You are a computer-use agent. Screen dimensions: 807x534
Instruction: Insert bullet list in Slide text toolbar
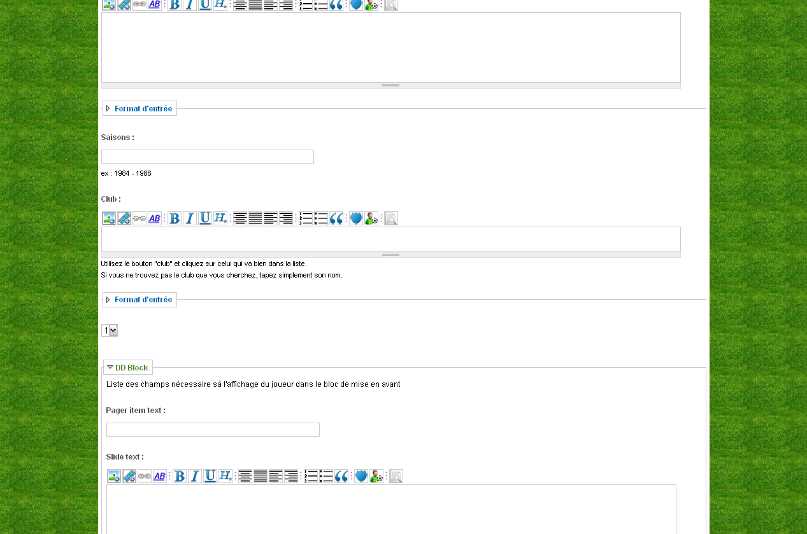(326, 476)
